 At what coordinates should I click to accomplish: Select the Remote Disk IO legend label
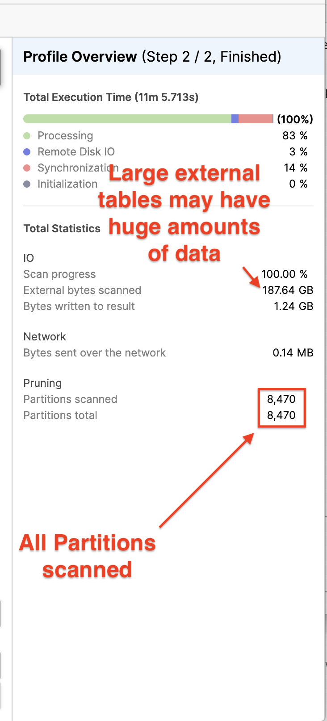click(x=76, y=152)
